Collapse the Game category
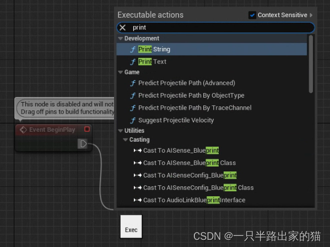Image resolution: width=330 pixels, height=247 pixels. click(x=121, y=72)
